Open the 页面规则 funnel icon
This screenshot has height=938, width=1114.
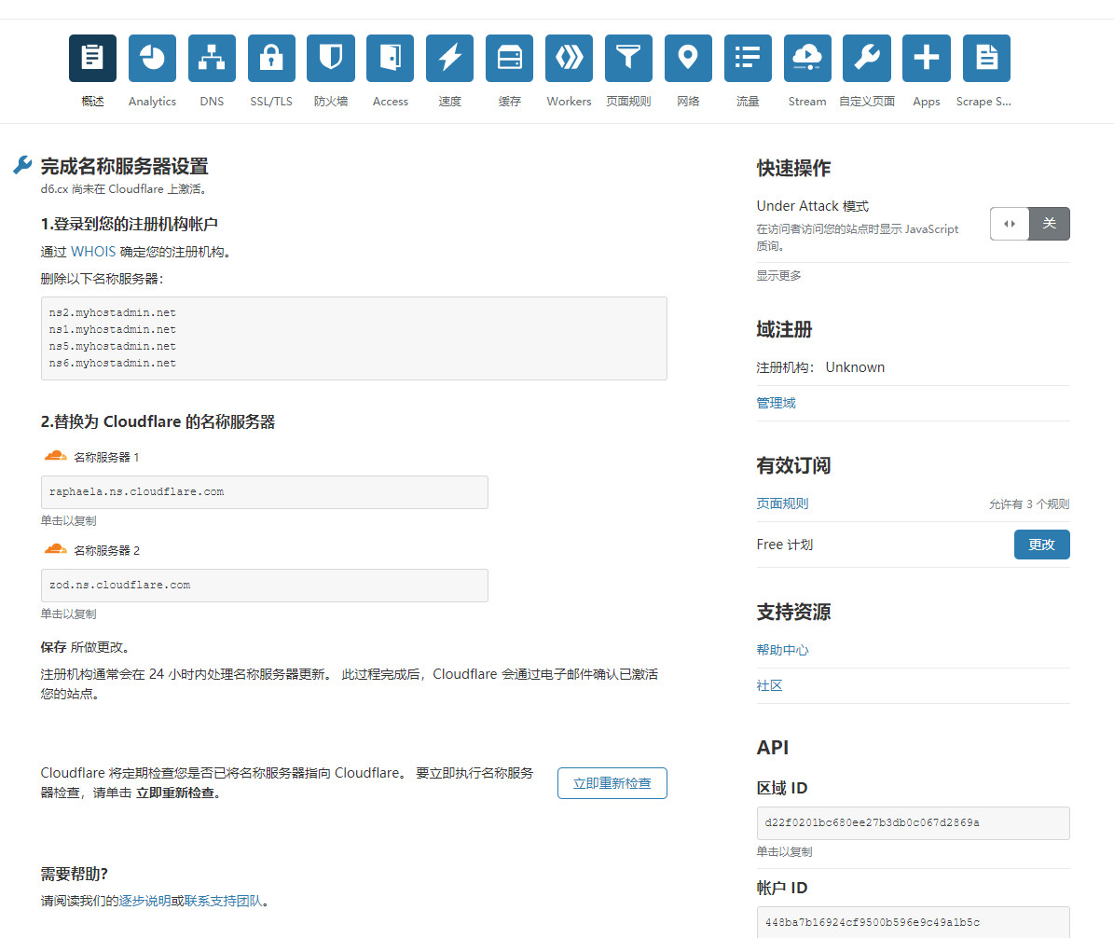pos(628,58)
